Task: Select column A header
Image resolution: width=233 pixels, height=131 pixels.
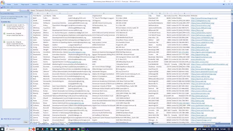Action: tap(38, 13)
